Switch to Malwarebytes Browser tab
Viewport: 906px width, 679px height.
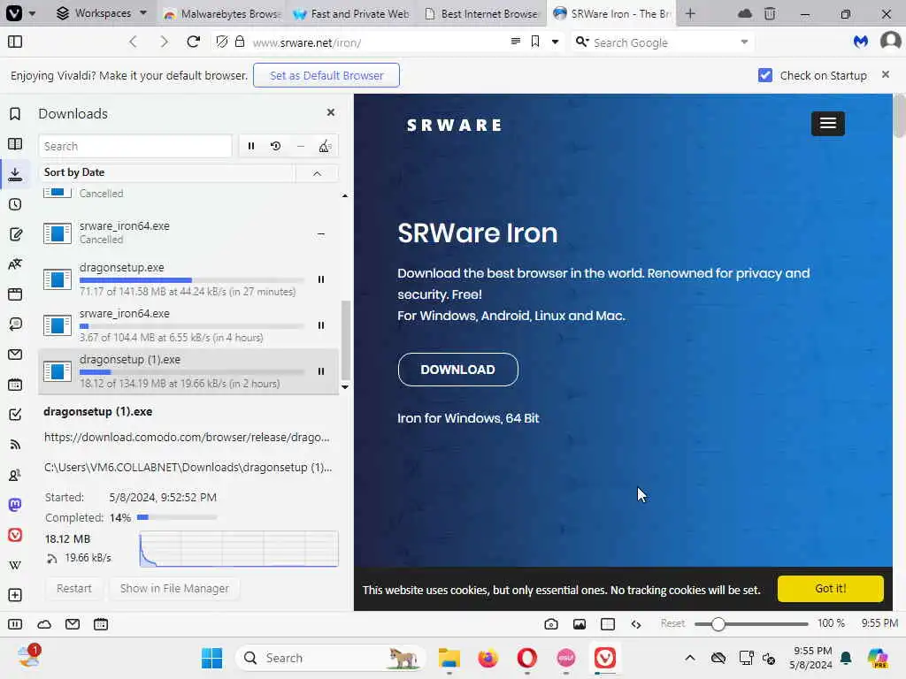tap(223, 13)
